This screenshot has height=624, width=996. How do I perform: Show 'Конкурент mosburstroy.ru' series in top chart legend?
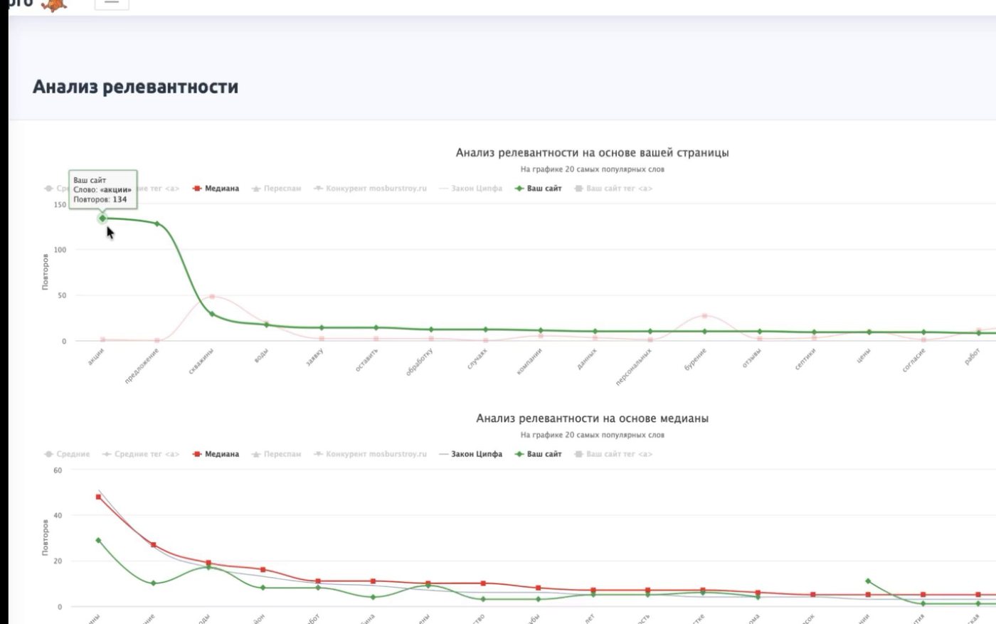[x=370, y=189]
